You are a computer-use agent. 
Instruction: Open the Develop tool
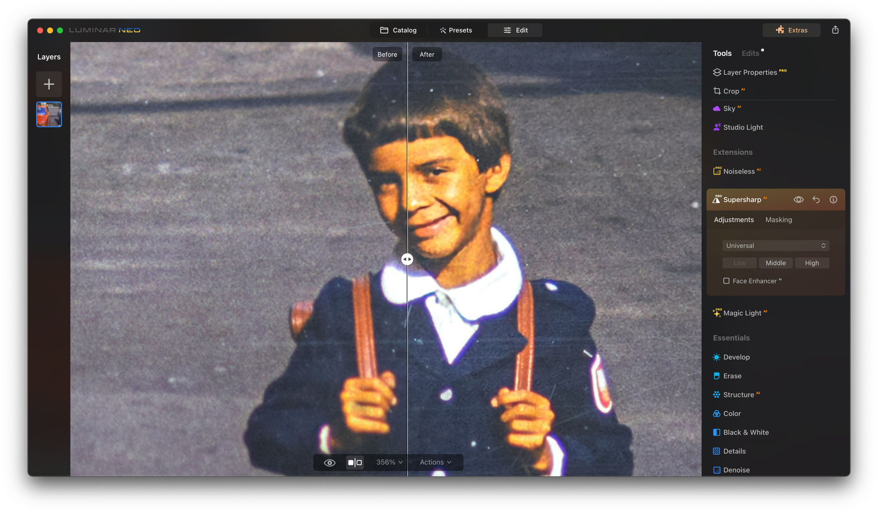pyautogui.click(x=737, y=357)
